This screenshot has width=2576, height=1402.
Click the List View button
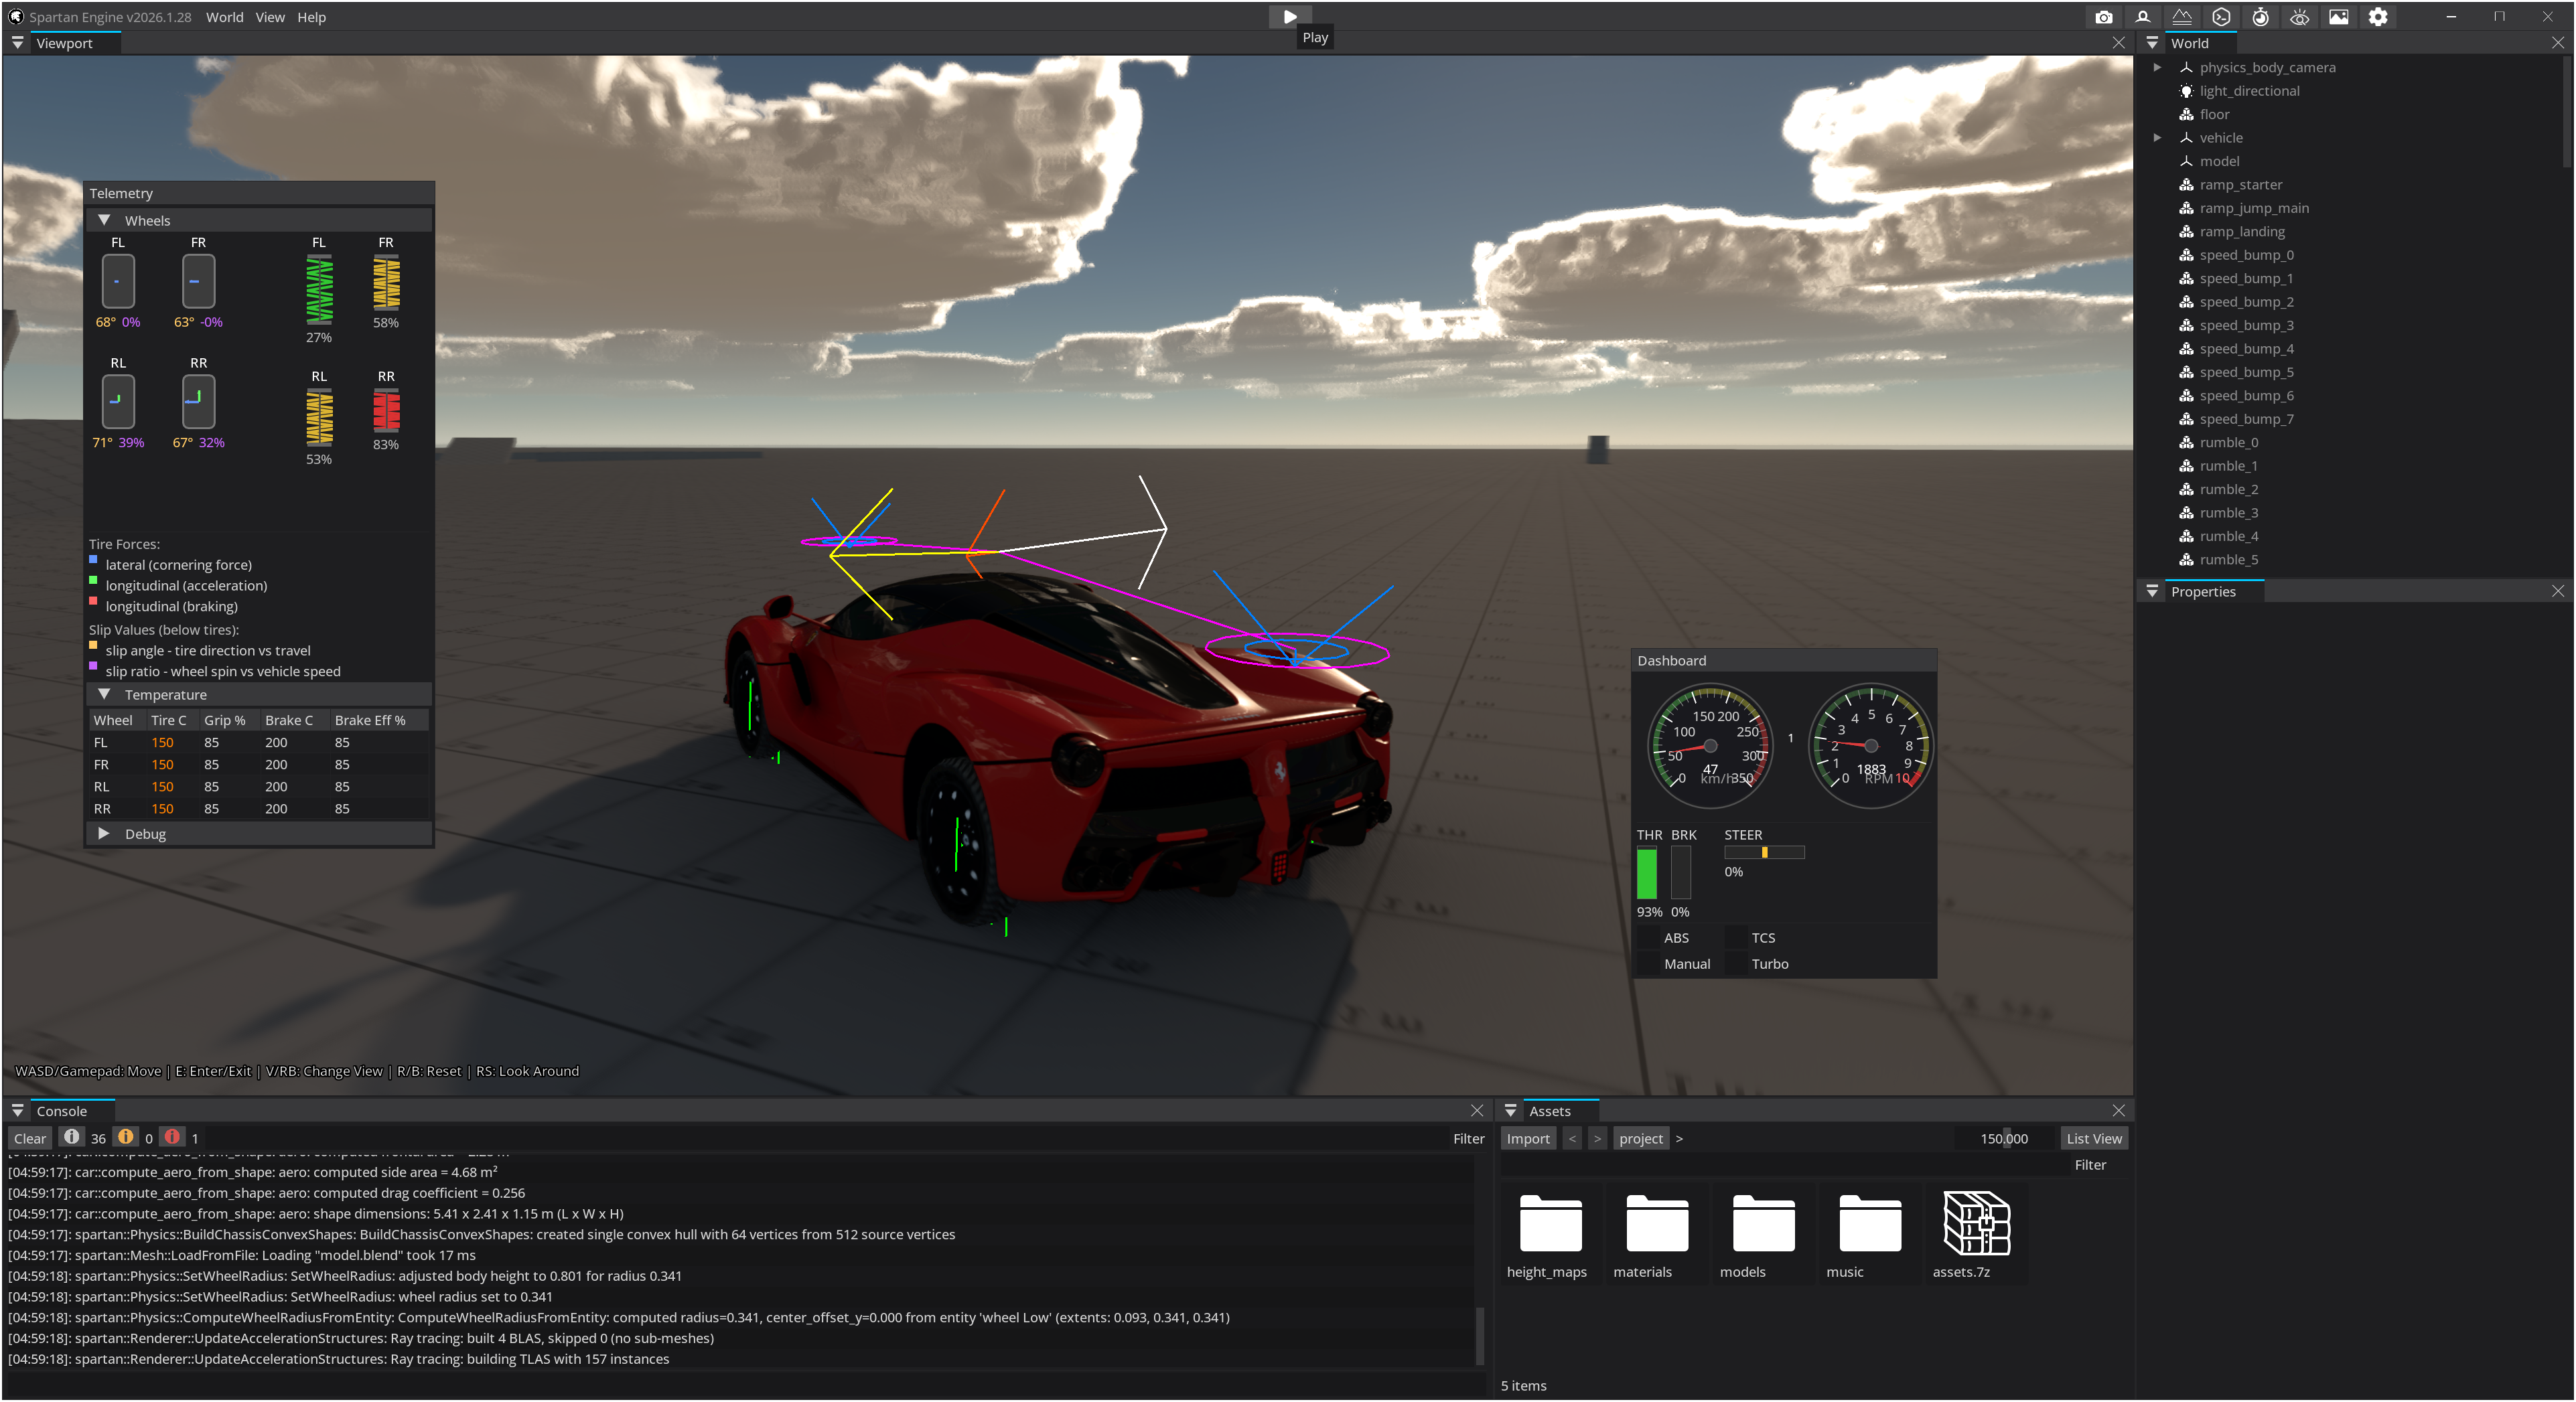2093,1138
